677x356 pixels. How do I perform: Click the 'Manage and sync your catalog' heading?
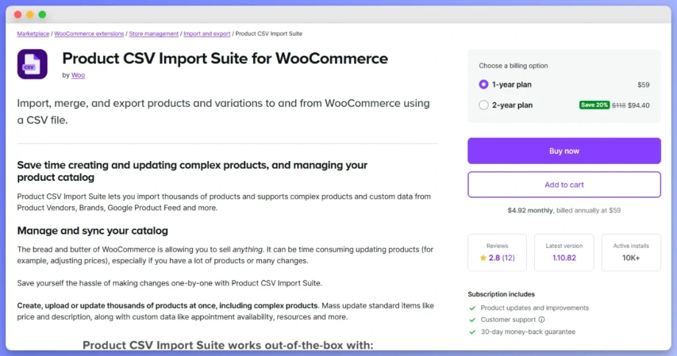point(93,231)
